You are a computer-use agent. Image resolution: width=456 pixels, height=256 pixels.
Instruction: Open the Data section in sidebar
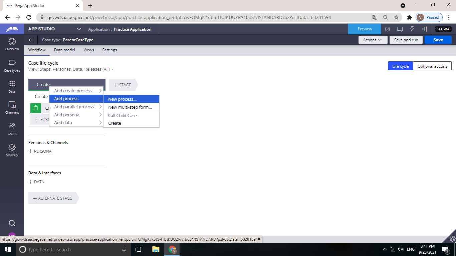tap(12, 87)
